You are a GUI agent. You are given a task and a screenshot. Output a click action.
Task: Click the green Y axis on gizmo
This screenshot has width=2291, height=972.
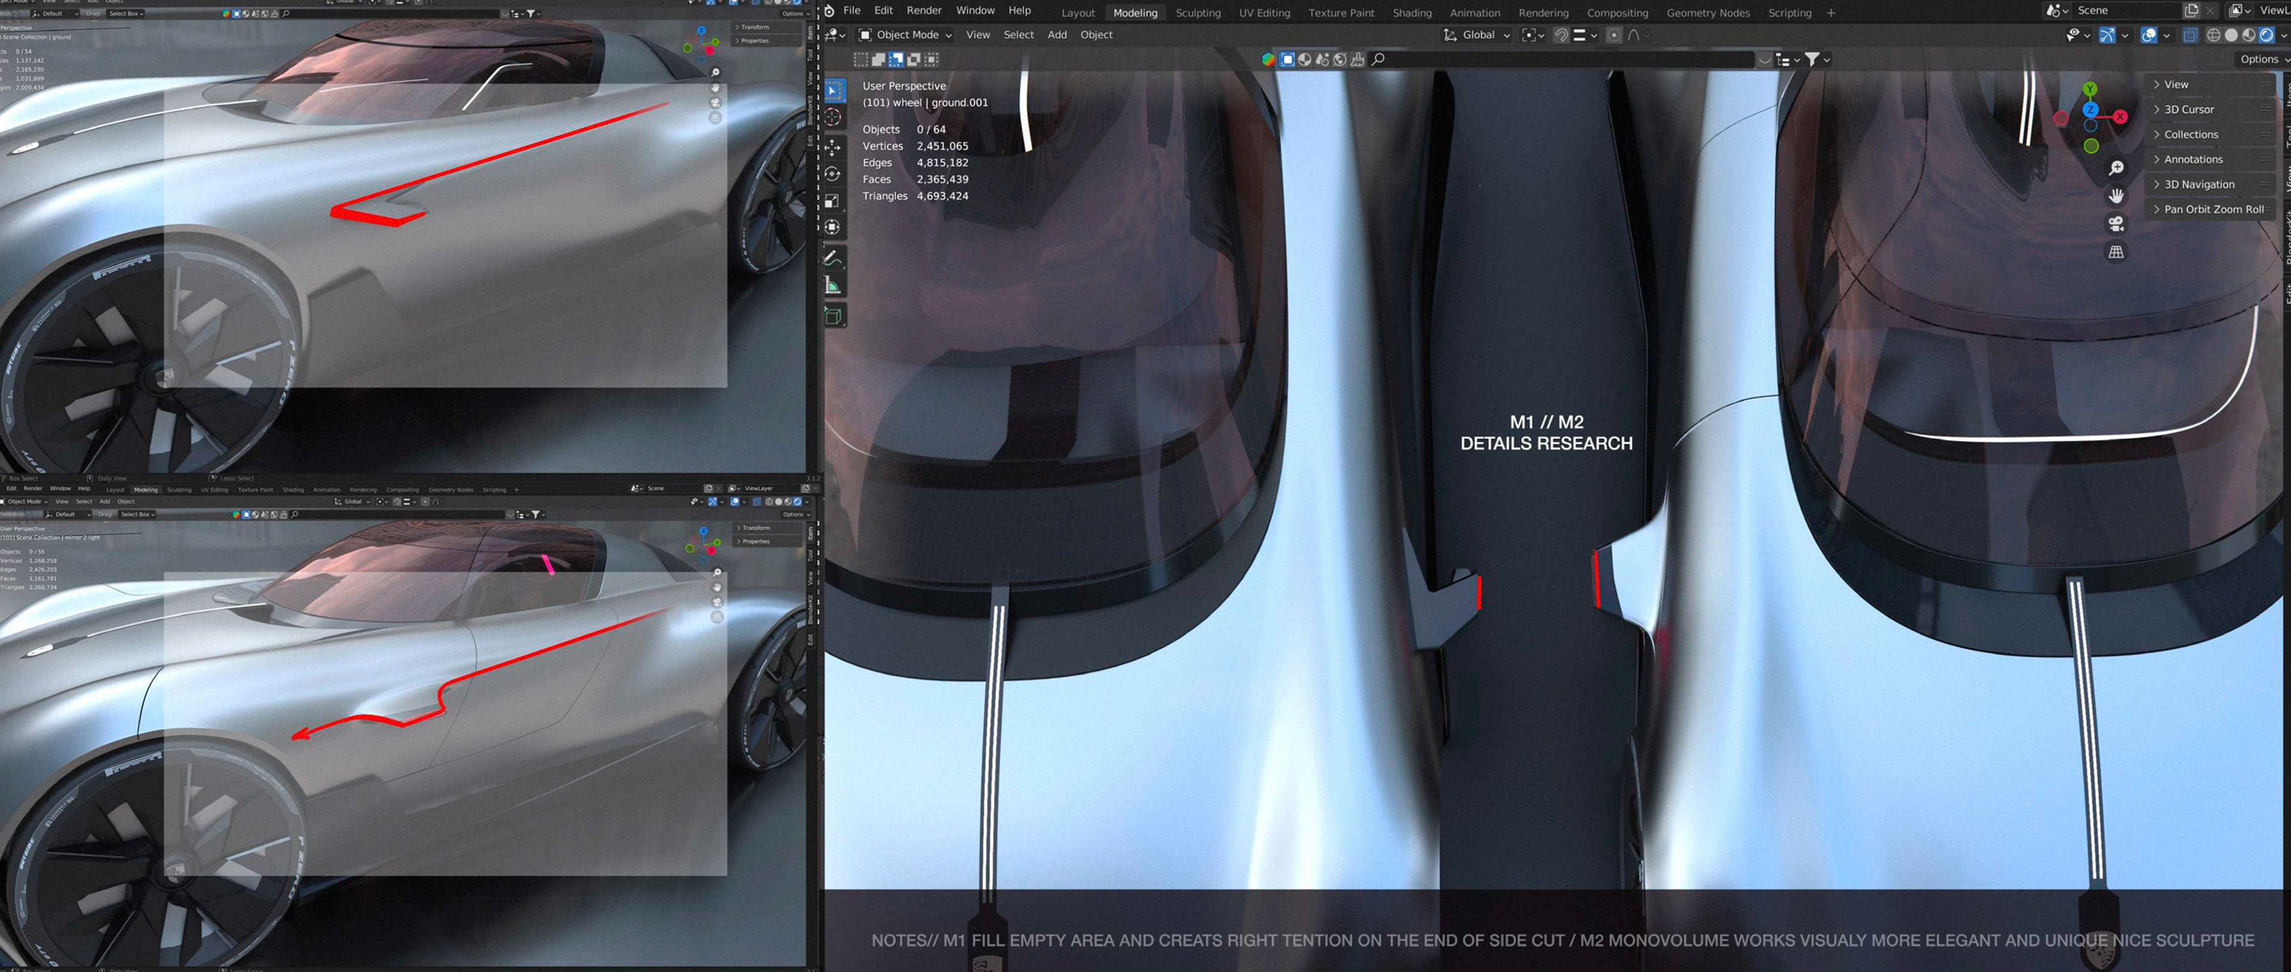click(2091, 89)
